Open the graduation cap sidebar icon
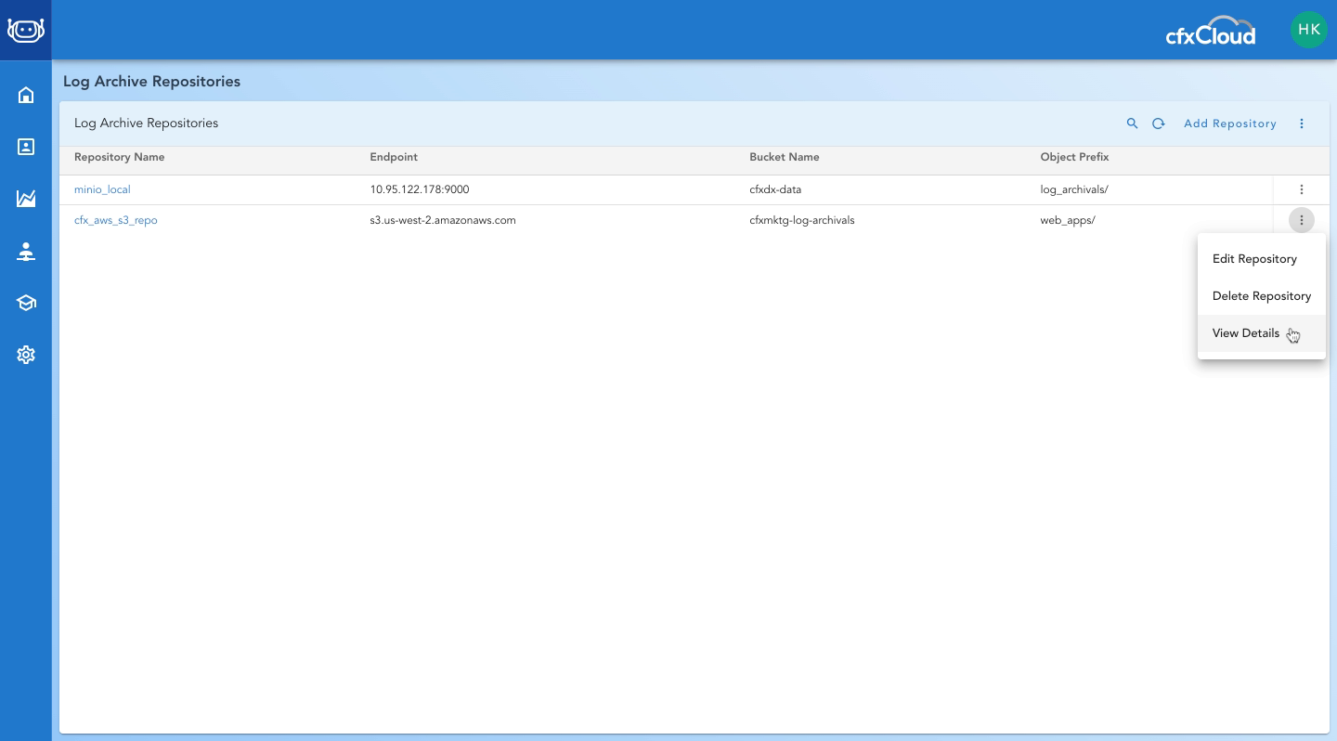Viewport: 1337px width, 741px height. click(x=26, y=303)
